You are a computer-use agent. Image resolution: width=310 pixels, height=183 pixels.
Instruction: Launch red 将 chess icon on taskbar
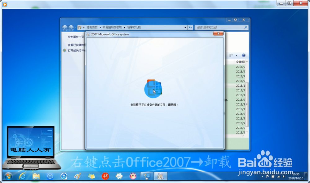point(105,176)
